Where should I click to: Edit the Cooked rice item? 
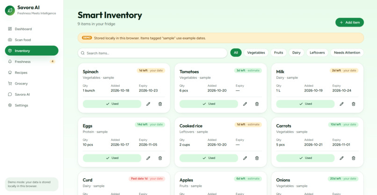(x=245, y=158)
